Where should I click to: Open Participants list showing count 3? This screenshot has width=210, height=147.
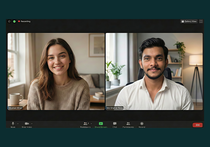[86, 124]
